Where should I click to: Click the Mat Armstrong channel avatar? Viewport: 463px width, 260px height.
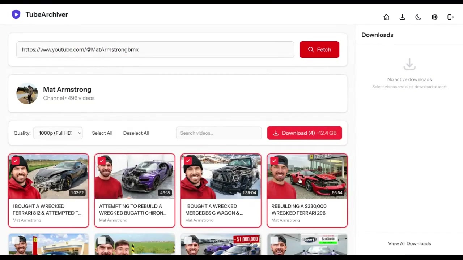pyautogui.click(x=27, y=94)
